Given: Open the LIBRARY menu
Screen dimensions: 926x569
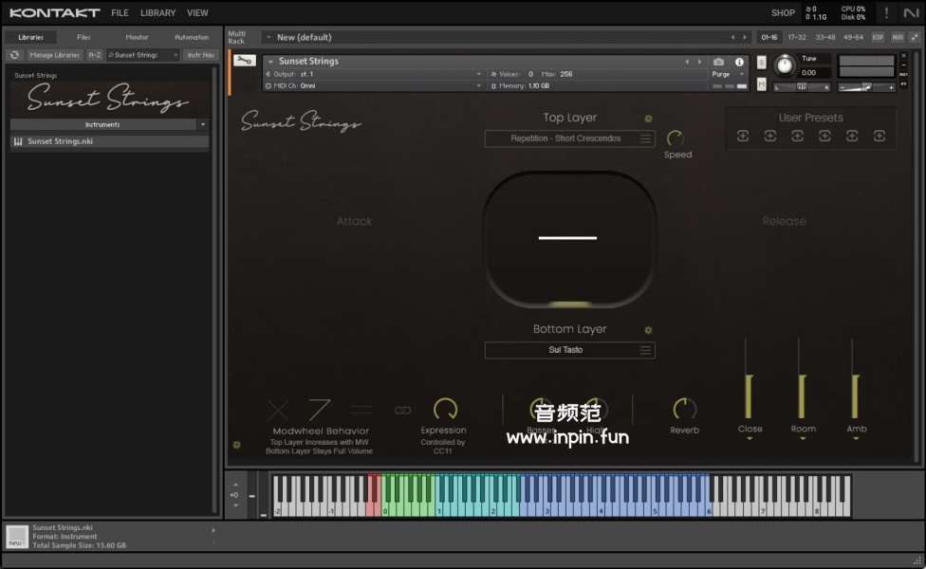Looking at the screenshot, I should [x=157, y=13].
